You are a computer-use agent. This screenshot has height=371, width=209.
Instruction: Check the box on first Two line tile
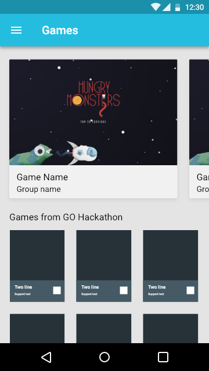[x=57, y=290]
